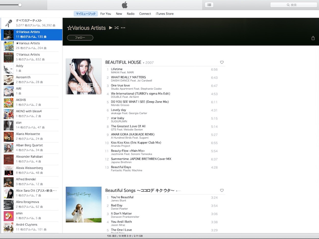Play the ☆Various Artists header button

coord(111,28)
